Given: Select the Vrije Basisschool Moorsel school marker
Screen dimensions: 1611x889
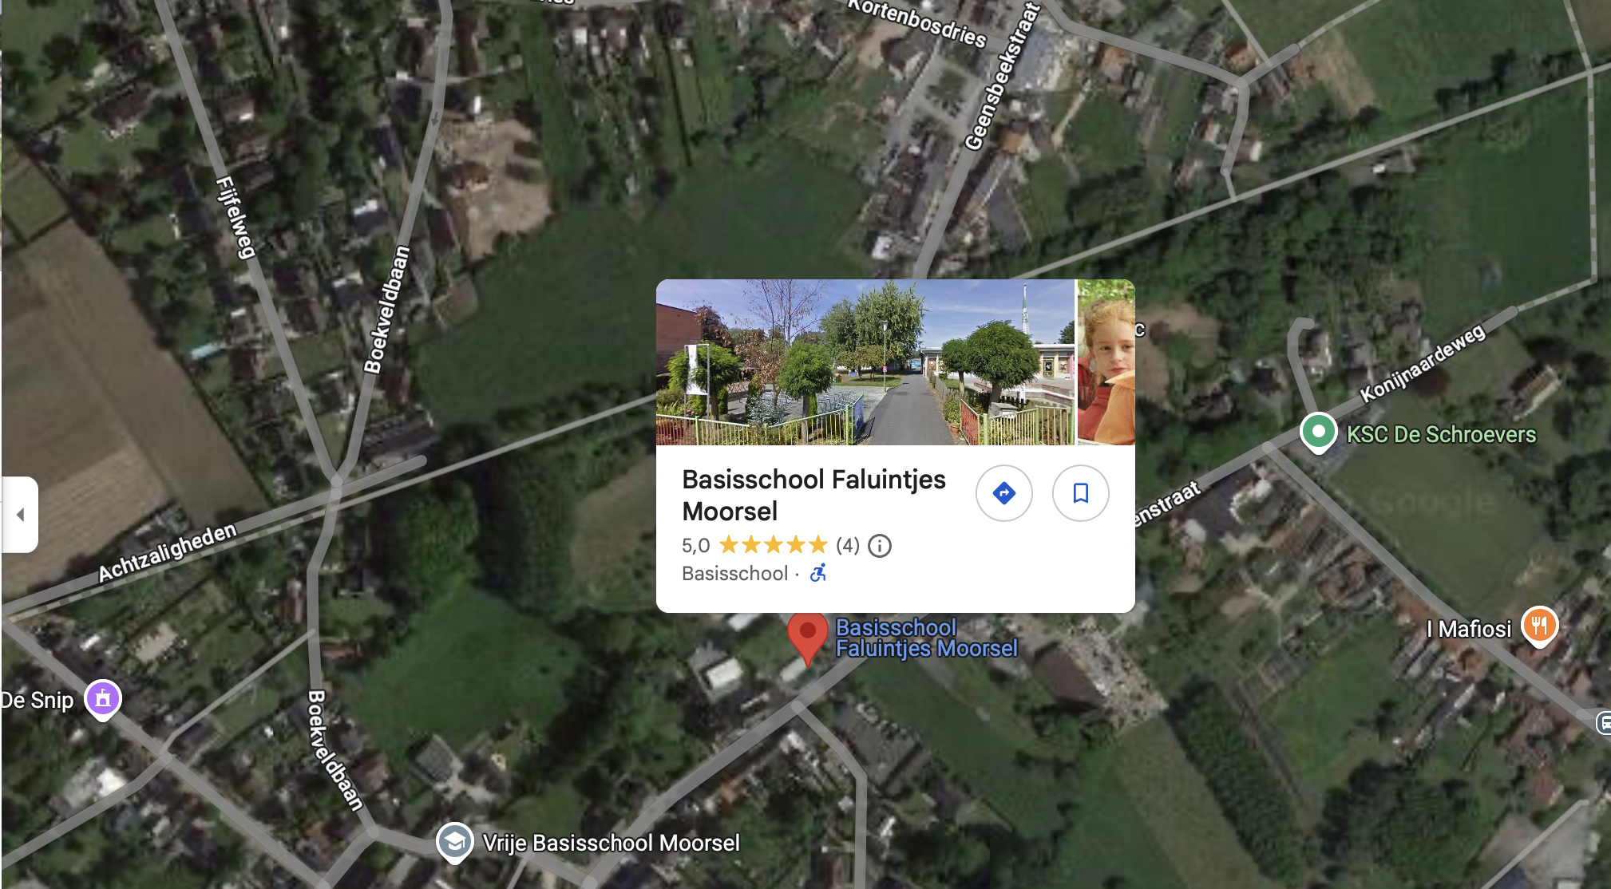Looking at the screenshot, I should pyautogui.click(x=454, y=843).
